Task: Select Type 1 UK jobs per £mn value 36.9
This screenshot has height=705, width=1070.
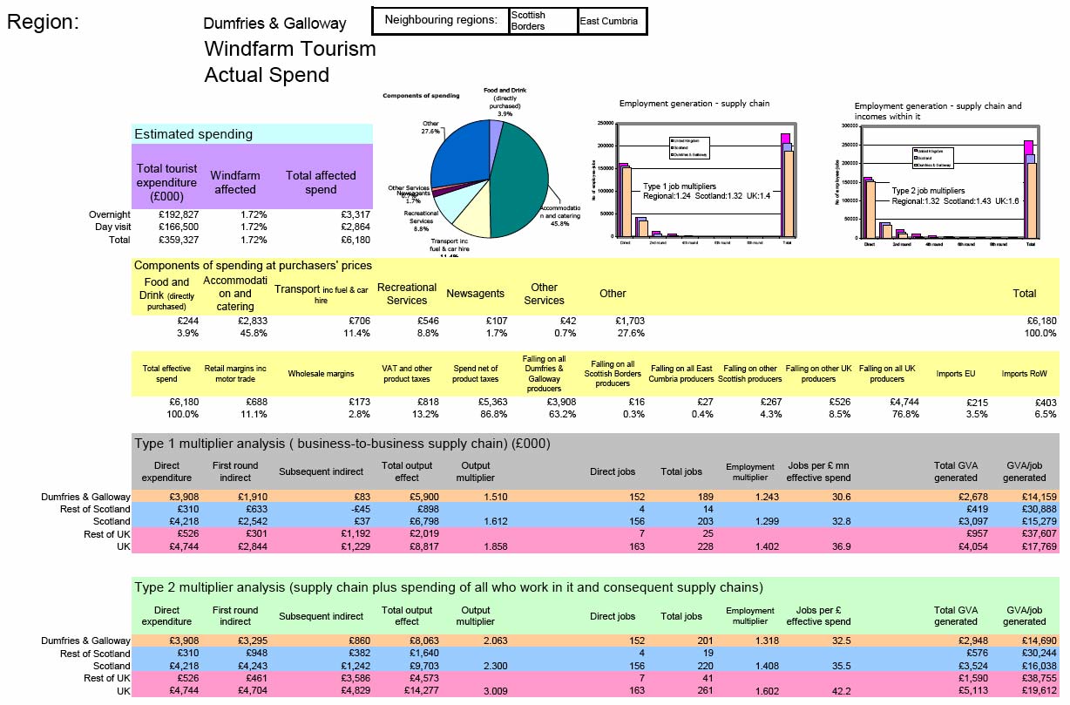Action: point(840,546)
